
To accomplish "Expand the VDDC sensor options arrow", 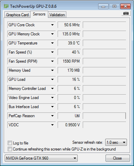I will tap(52, 125).
